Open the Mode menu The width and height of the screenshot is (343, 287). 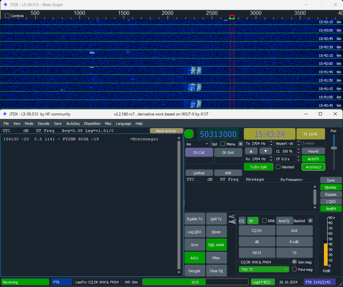point(29,124)
